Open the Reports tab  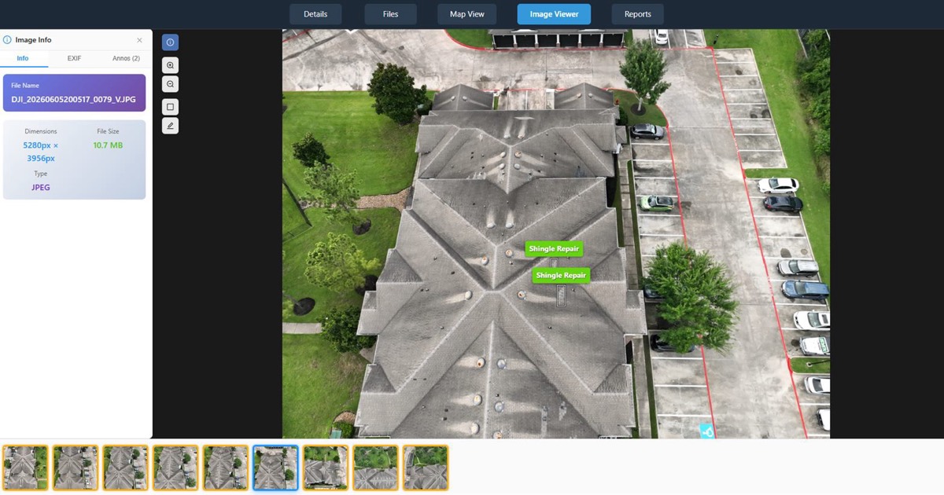637,14
